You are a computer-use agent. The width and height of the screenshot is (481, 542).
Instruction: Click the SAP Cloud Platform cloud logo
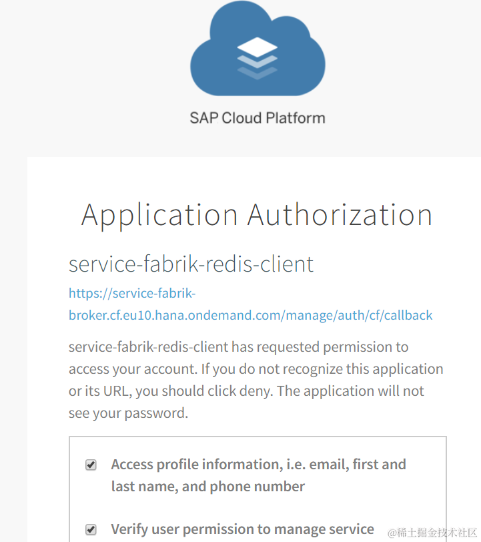point(258,48)
